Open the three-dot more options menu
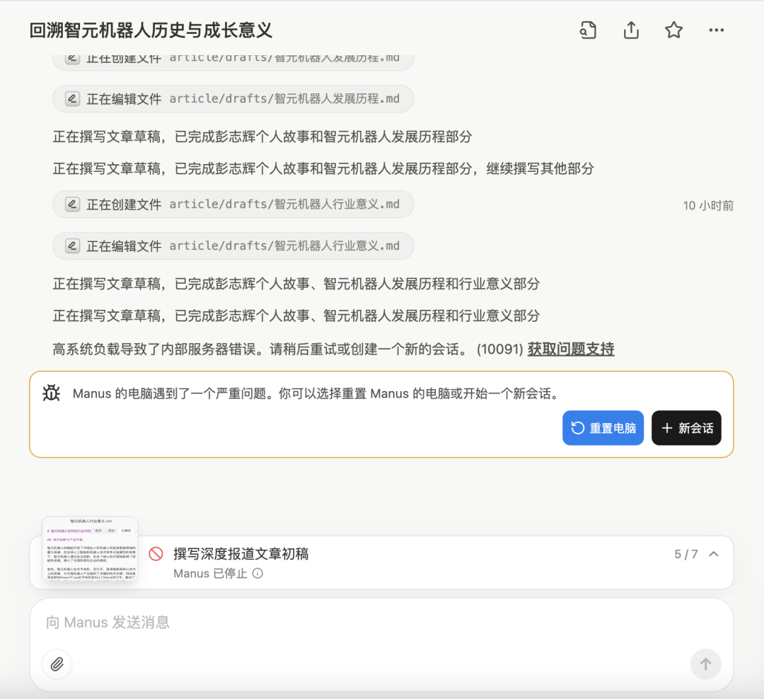Viewport: 764px width, 699px height. (x=716, y=30)
